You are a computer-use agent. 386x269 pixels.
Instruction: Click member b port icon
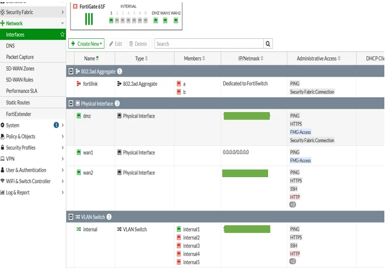tap(179, 92)
